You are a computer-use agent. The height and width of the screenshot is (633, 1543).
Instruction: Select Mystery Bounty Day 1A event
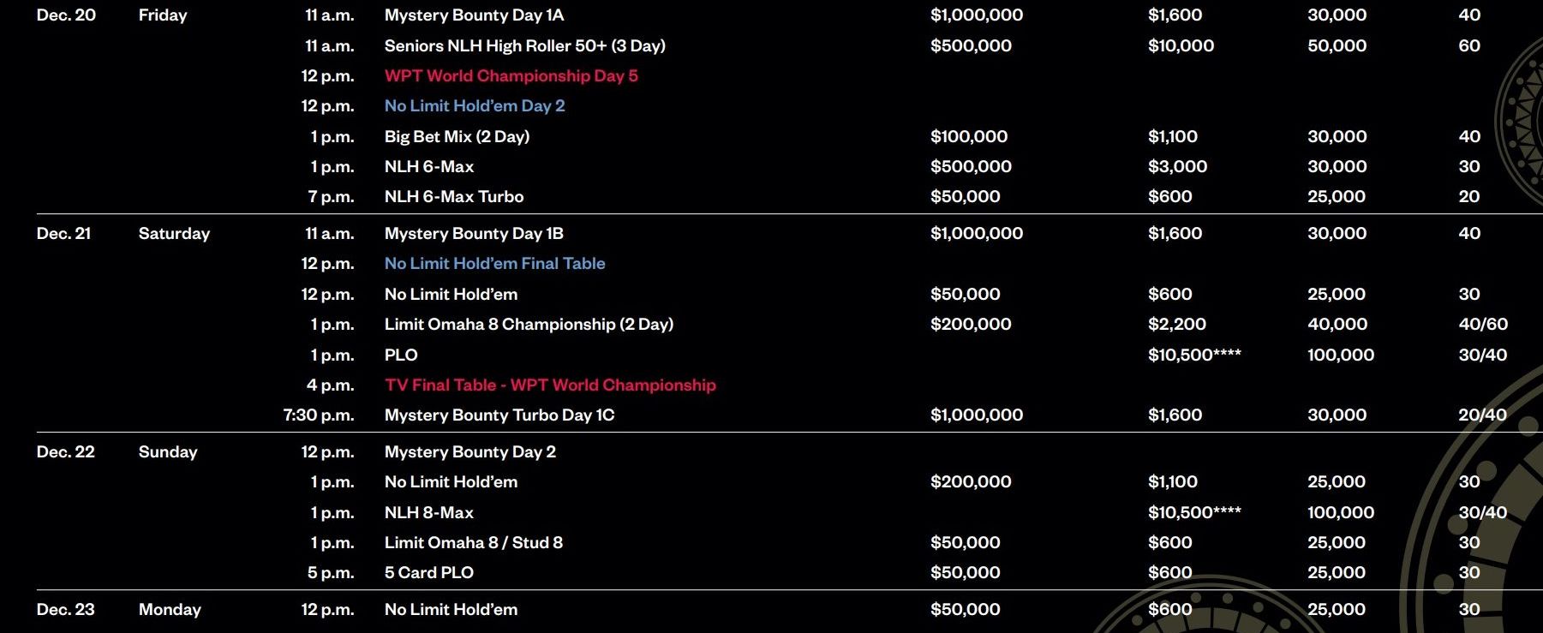click(x=474, y=15)
